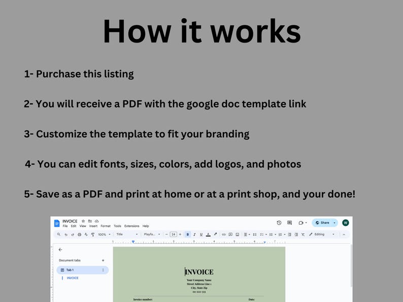Click the Share button
The height and width of the screenshot is (302, 403).
tap(322, 223)
